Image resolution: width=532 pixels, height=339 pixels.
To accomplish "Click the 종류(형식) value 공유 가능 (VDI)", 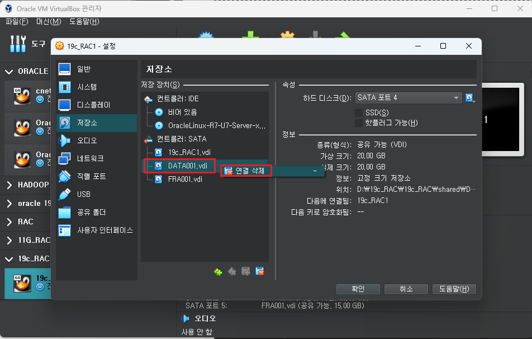I will (x=382, y=145).
